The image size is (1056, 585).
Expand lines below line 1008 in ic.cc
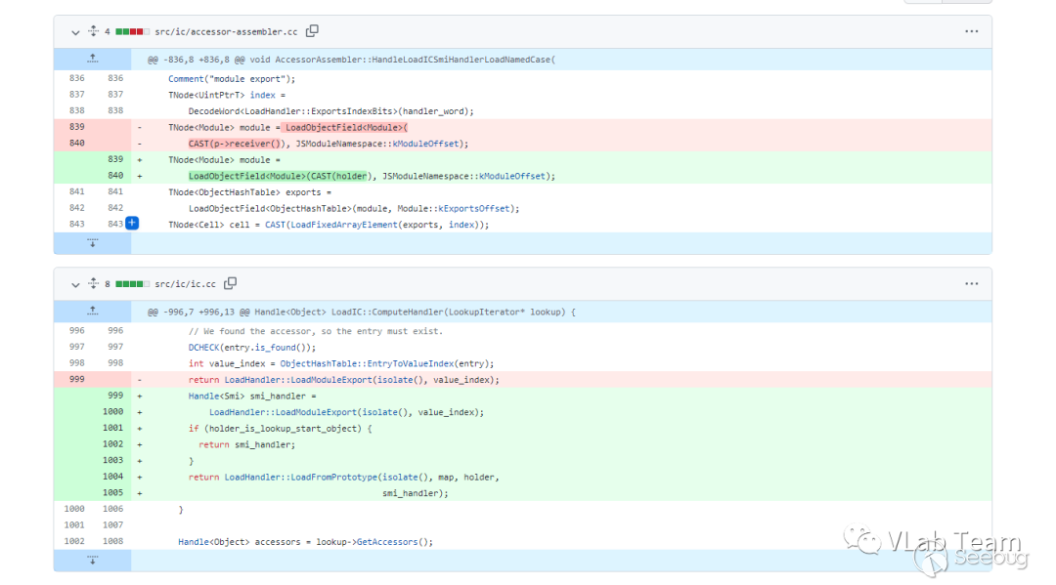tap(92, 560)
